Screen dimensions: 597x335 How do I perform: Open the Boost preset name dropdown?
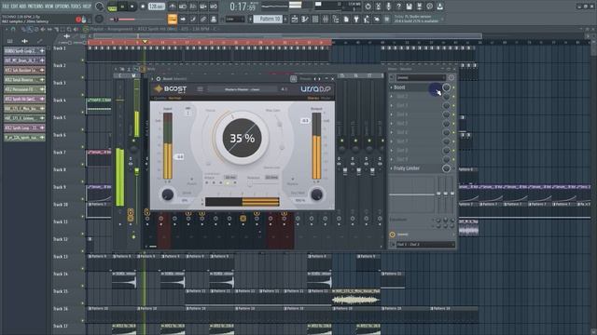[x=243, y=89]
